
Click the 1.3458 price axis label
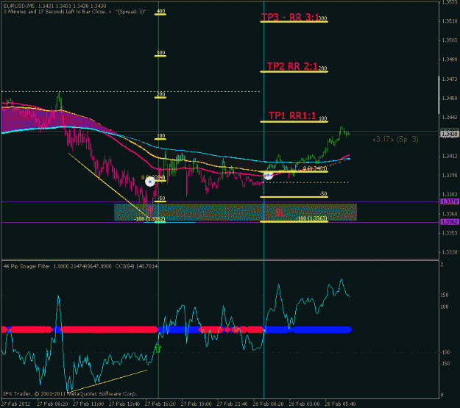(450, 99)
